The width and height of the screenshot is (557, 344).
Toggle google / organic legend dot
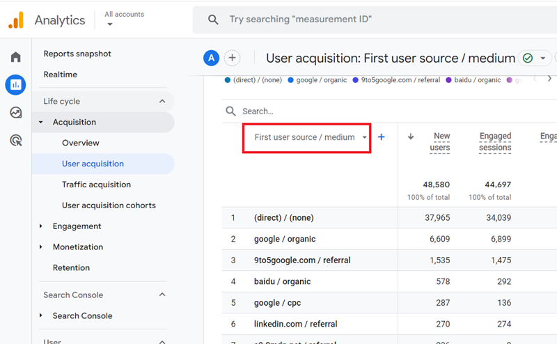pyautogui.click(x=290, y=80)
